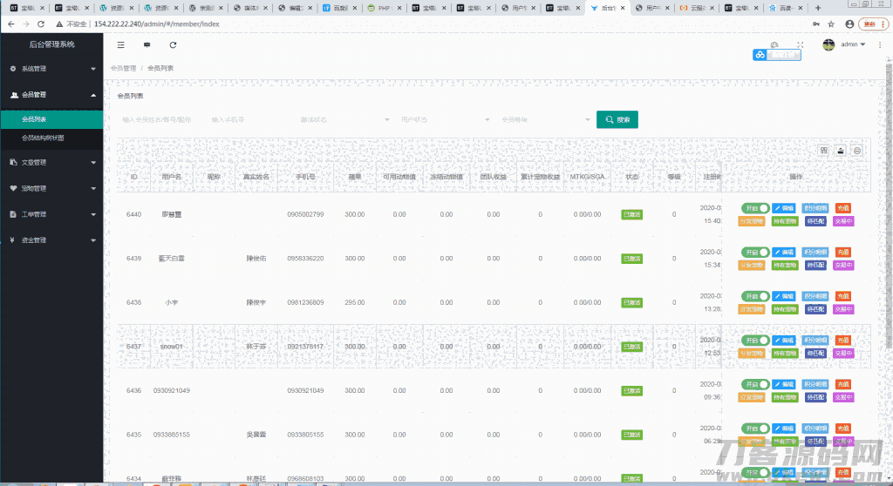
Task: Click the green 搜索 button
Action: click(x=617, y=119)
